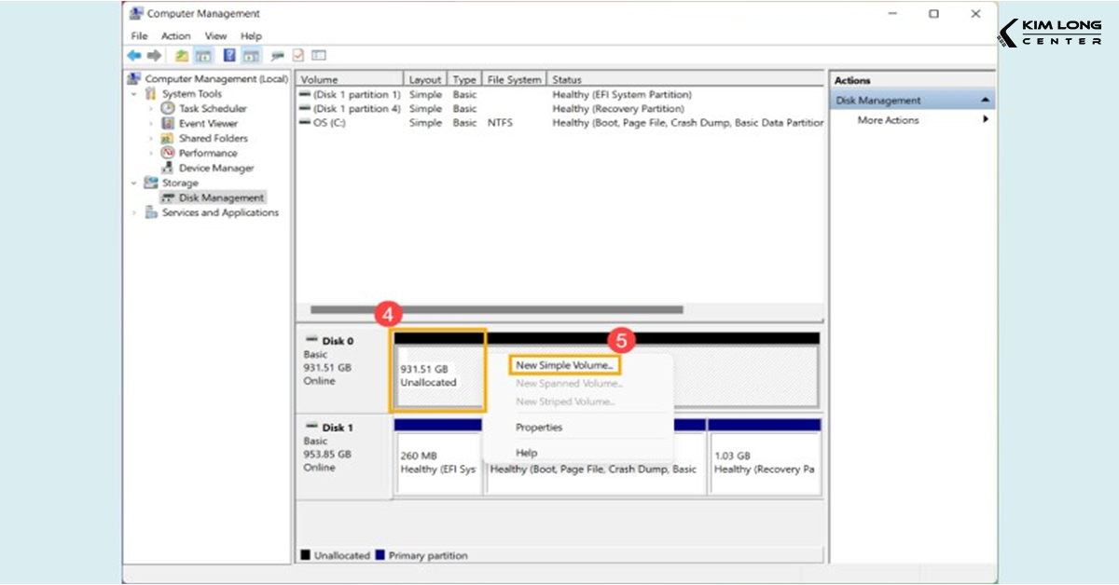Click the Task Scheduler clock icon
Viewport: 1119px width, 585px height.
[x=168, y=109]
